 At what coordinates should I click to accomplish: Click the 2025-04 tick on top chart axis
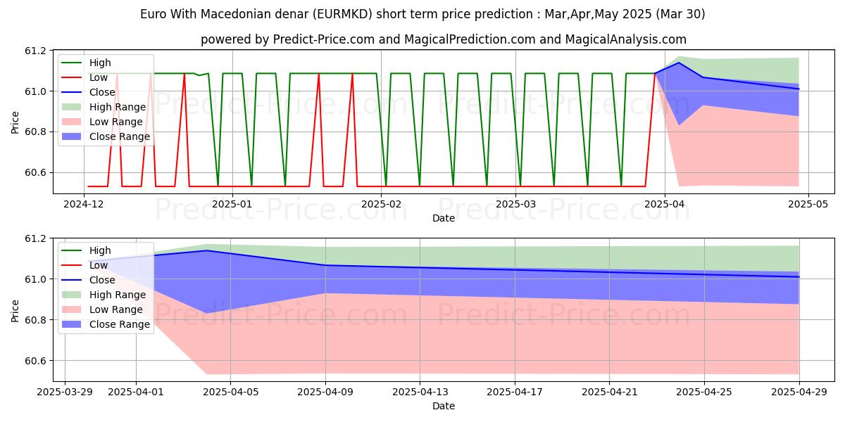[x=665, y=204]
